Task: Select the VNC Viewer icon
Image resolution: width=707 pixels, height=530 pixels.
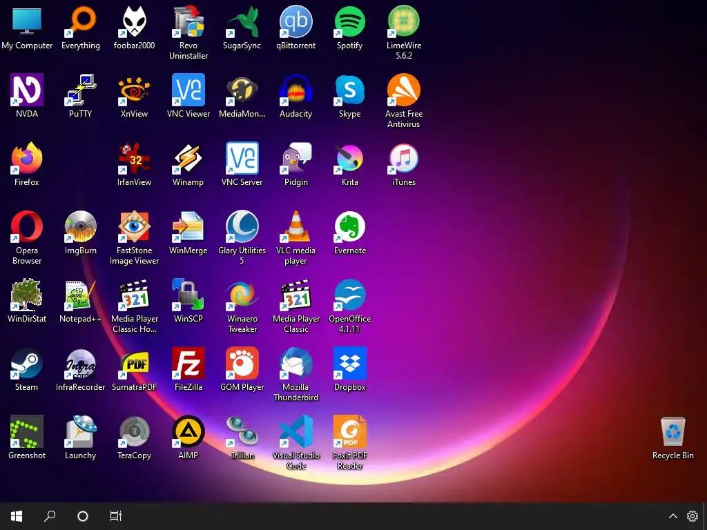Action: [188, 90]
